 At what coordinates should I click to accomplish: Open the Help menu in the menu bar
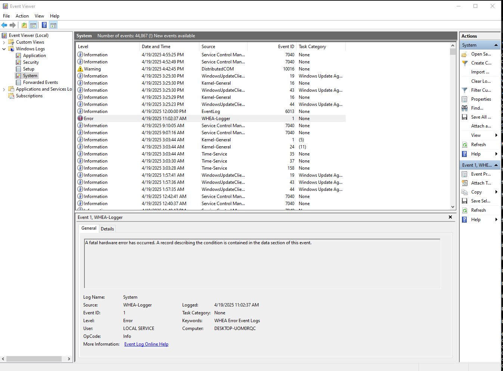[x=55, y=16]
